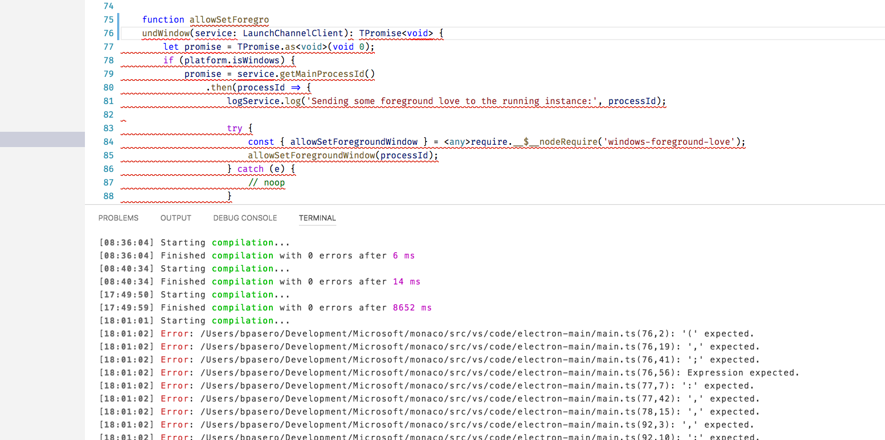Click terminal line 'errors after 6 ms'
885x440 pixels.
367,256
